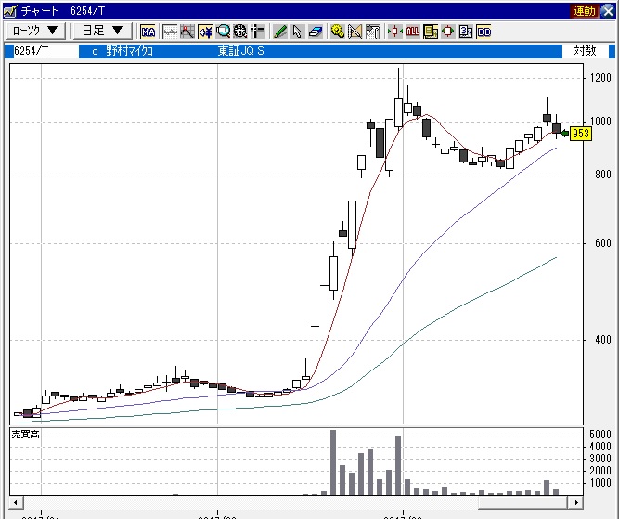619x519 pixels.
Task: Select the eraser tool
Action: (316, 32)
